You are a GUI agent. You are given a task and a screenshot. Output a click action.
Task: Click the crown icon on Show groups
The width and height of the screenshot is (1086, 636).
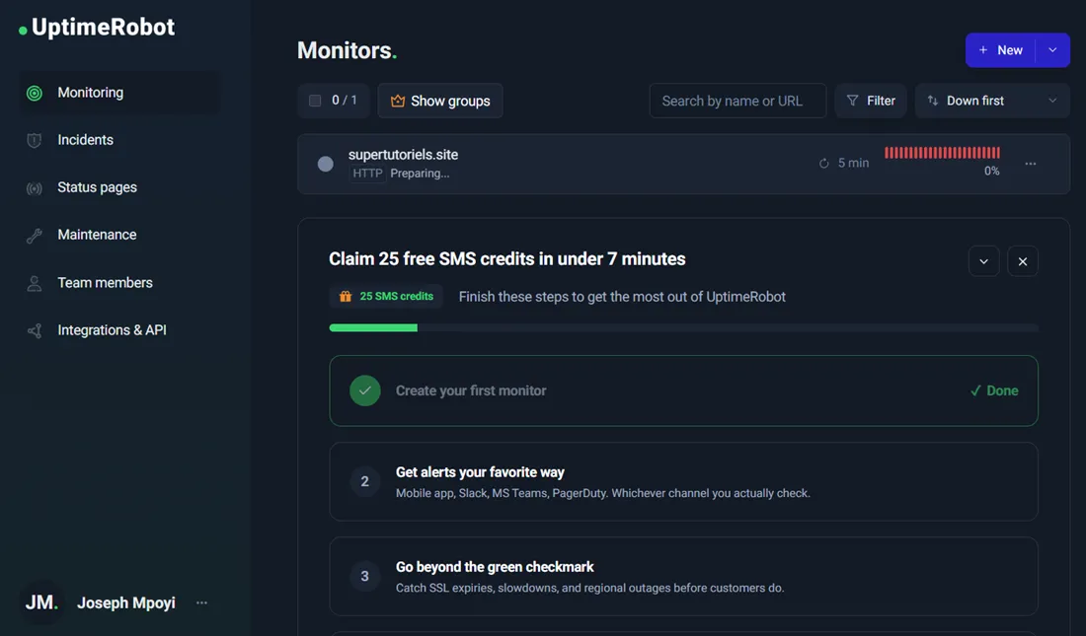point(398,101)
